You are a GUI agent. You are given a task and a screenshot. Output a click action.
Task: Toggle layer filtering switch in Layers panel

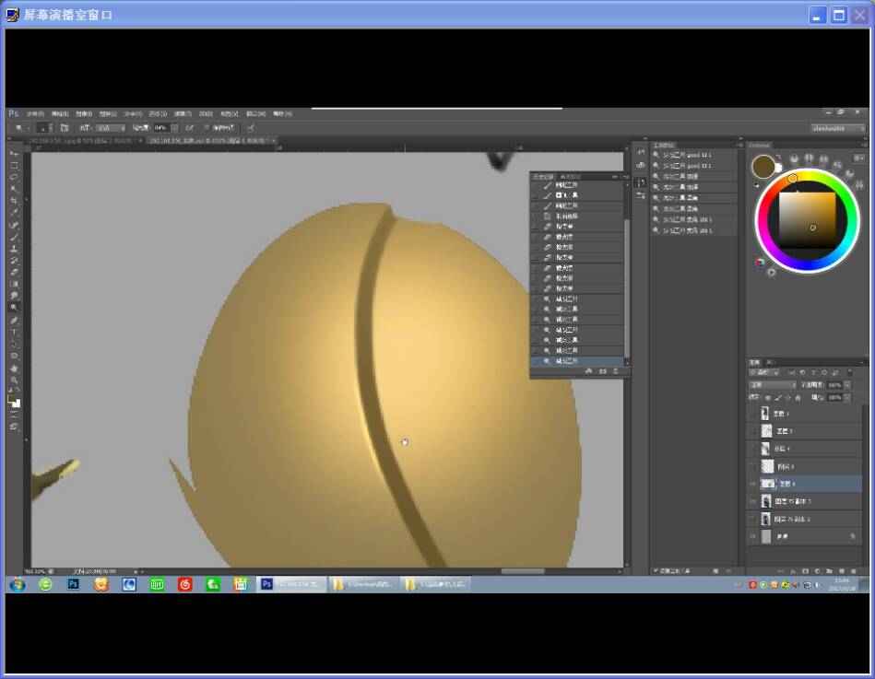(x=850, y=372)
